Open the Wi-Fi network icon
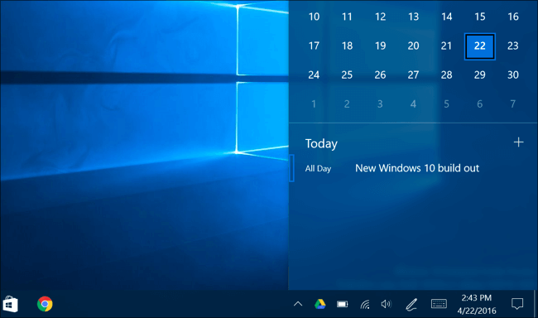 (x=365, y=304)
